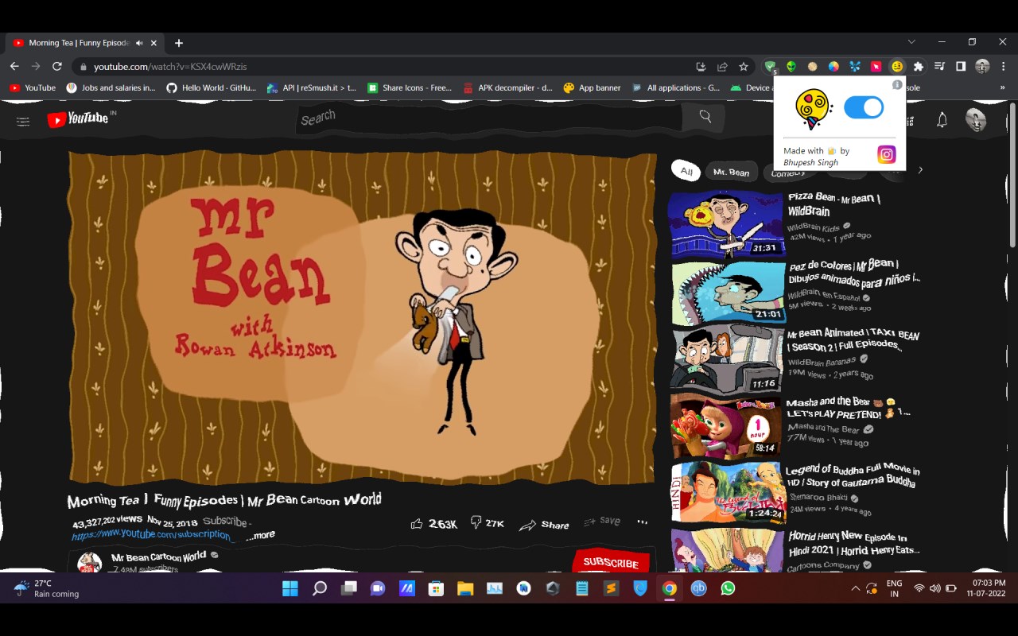Like the video with 263K likes
The height and width of the screenshot is (636, 1018).
coord(433,524)
